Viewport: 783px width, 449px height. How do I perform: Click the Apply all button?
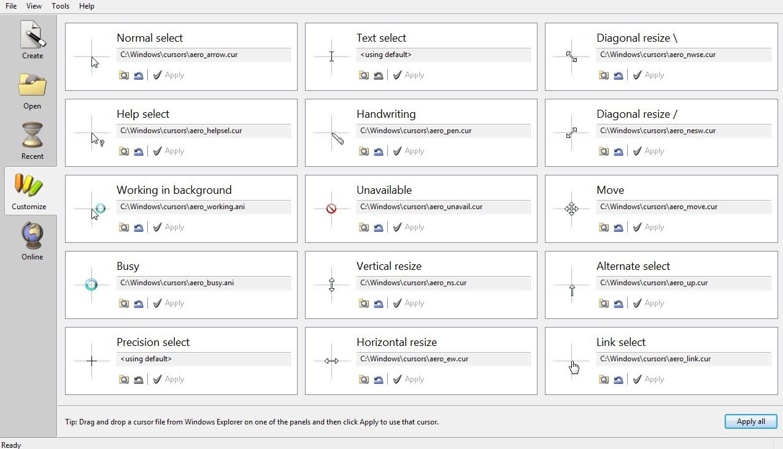(750, 421)
